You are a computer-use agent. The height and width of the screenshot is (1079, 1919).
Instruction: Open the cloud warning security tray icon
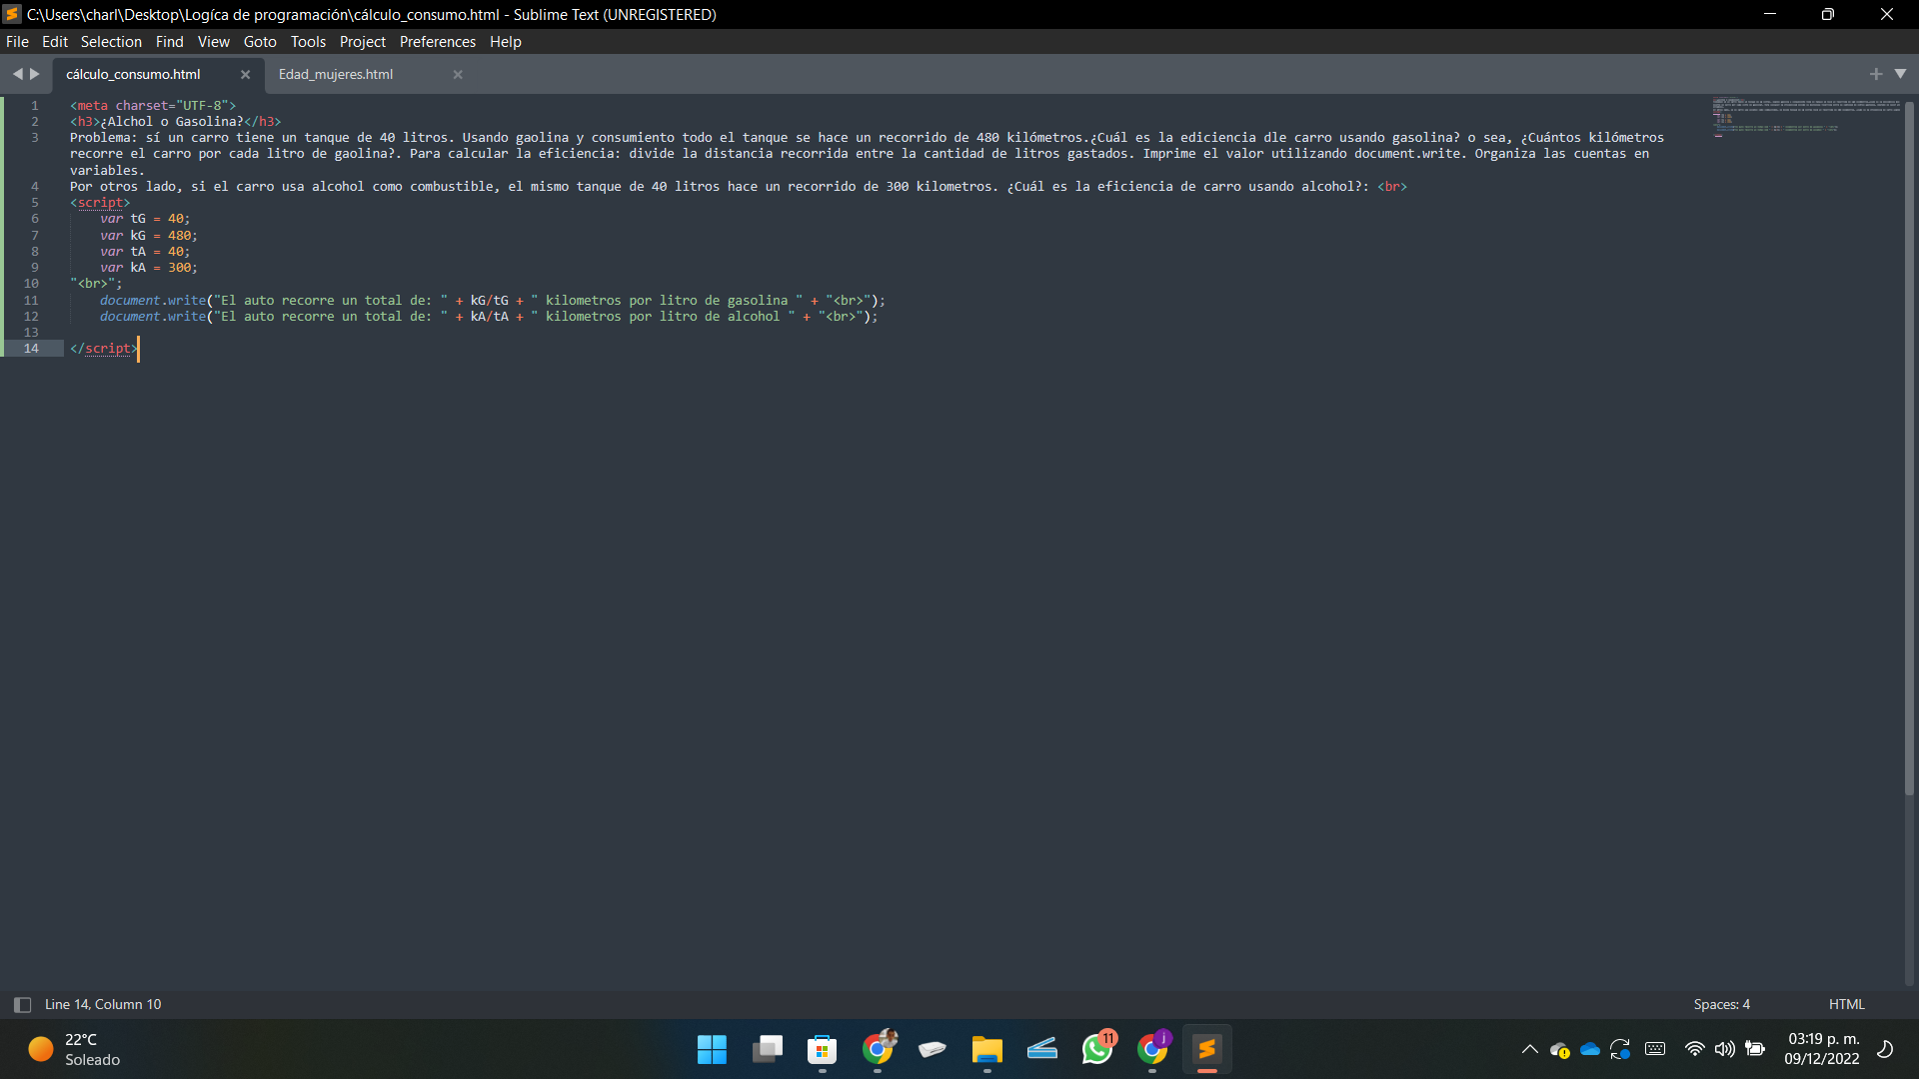coord(1560,1050)
